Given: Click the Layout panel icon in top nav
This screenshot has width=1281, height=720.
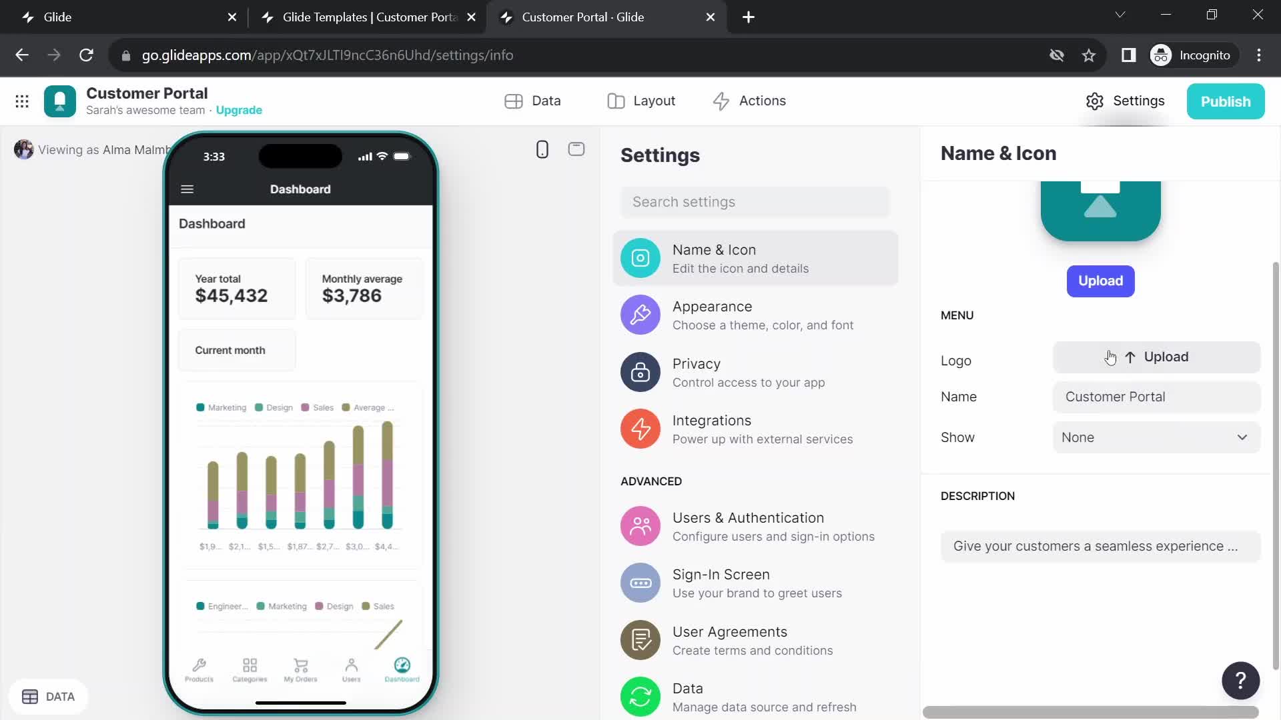Looking at the screenshot, I should point(616,100).
